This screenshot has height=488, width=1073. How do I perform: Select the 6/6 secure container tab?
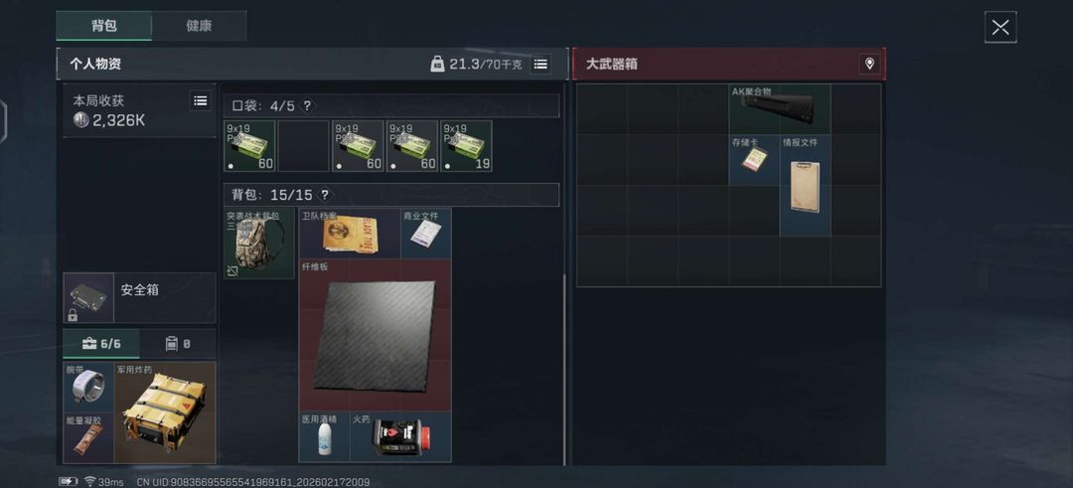[x=101, y=344]
